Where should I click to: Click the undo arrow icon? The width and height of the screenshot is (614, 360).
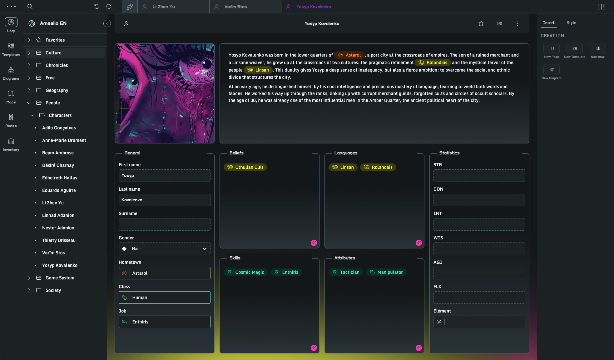click(97, 7)
